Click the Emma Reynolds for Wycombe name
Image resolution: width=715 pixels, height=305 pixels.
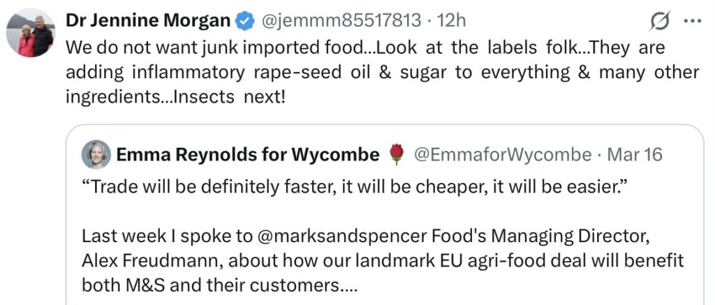click(248, 154)
